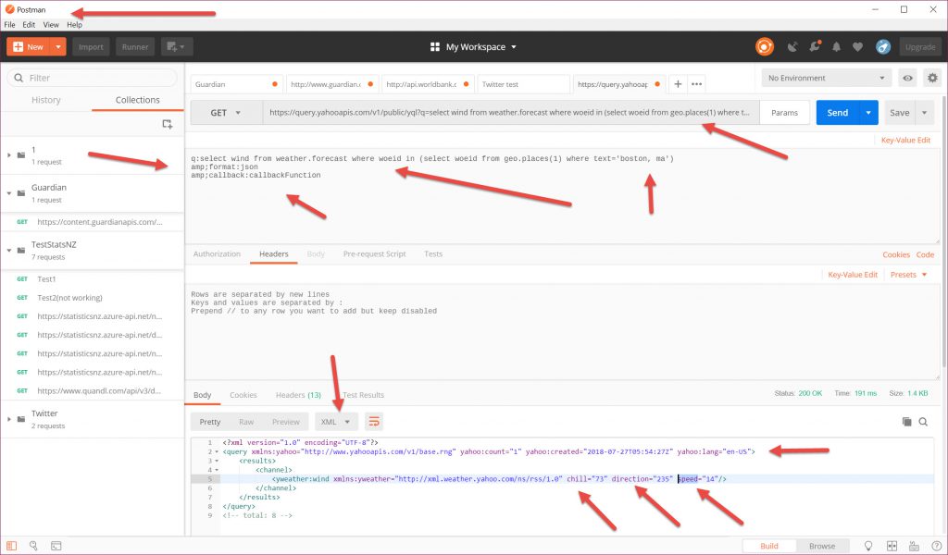The image size is (948, 555).
Task: Switch to Browse mode toggle
Action: pos(821,546)
